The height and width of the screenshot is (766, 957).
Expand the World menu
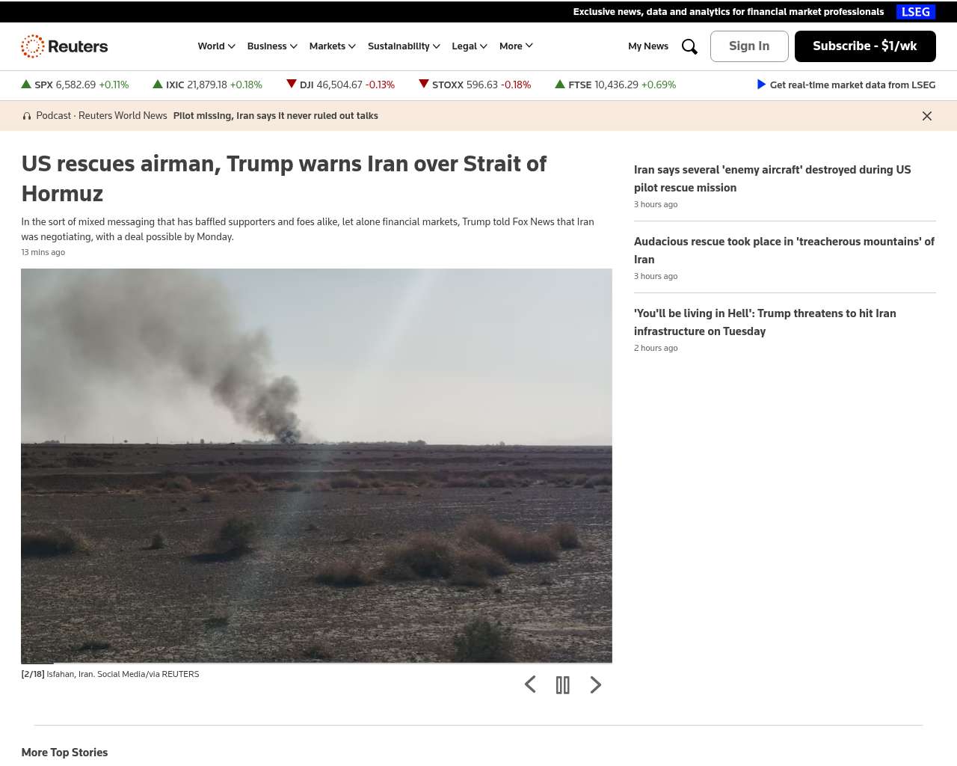(217, 46)
